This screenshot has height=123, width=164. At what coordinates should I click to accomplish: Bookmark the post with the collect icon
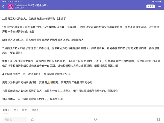pyautogui.click(x=158, y=119)
